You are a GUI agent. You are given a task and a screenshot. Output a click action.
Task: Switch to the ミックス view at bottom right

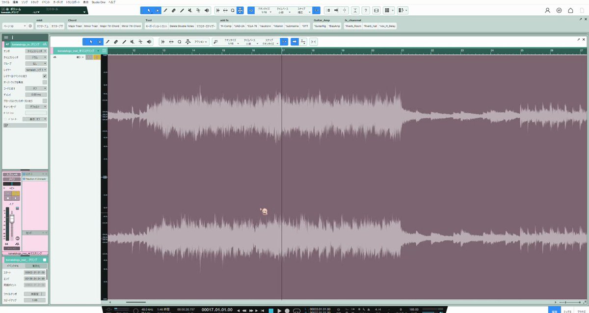[567, 311]
